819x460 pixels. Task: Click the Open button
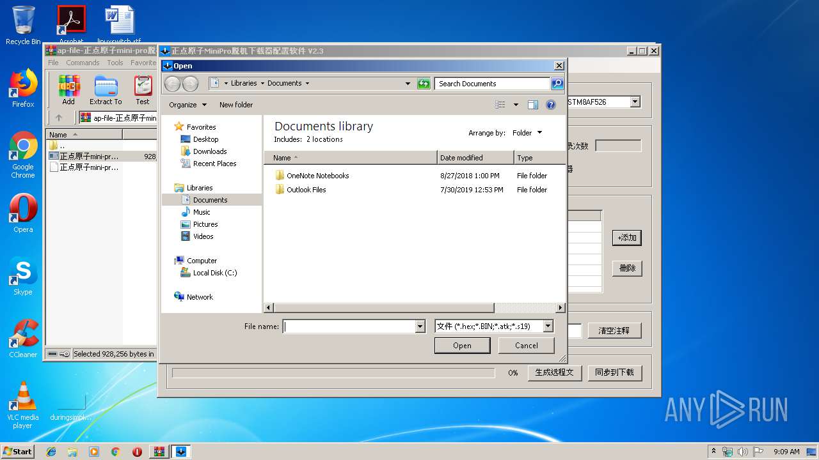[x=462, y=346]
